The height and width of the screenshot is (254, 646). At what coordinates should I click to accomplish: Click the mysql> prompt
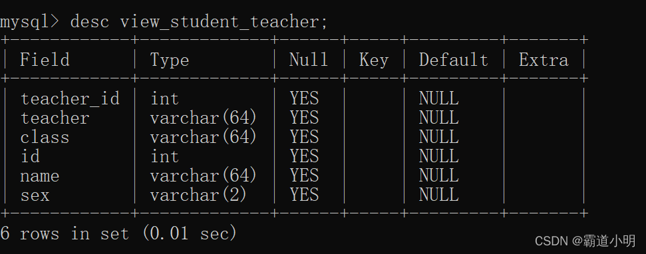tap(30, 22)
